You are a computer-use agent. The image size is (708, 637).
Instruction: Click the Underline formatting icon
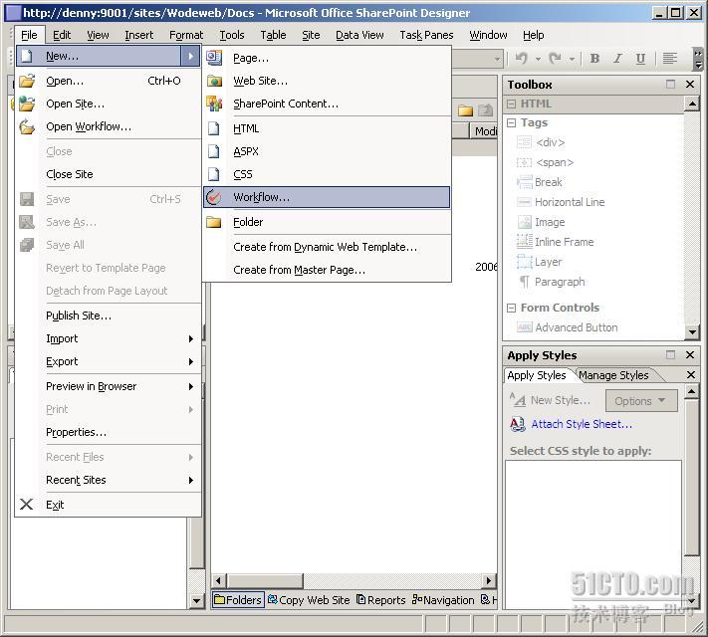tap(640, 59)
